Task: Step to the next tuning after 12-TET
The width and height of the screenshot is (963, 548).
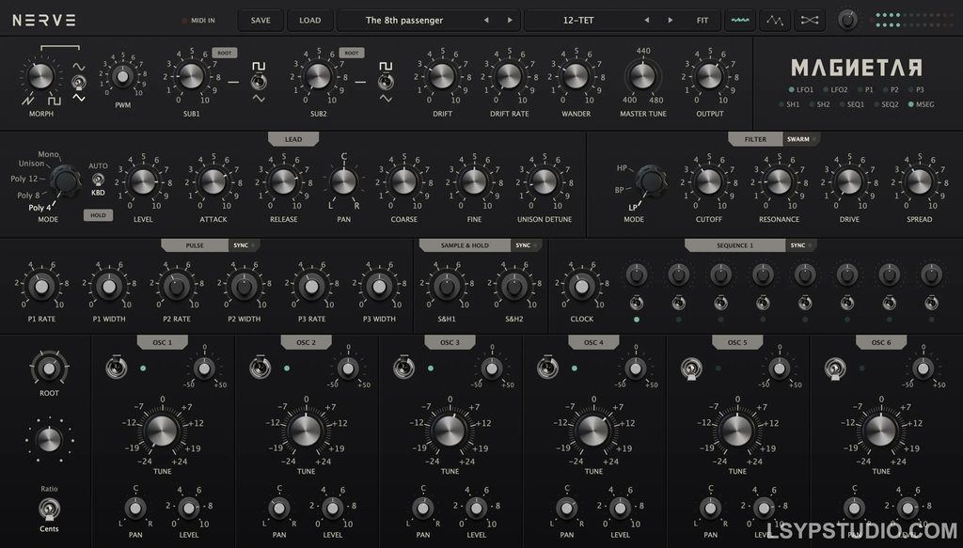Action: pos(670,21)
